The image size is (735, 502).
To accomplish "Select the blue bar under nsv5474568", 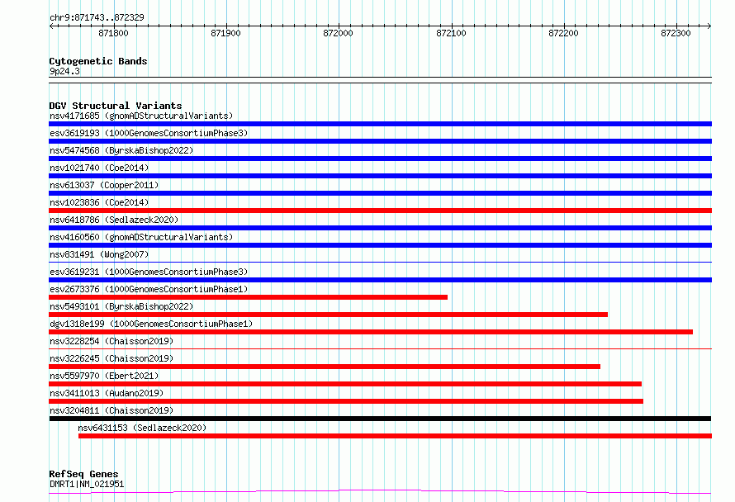I will click(x=380, y=159).
